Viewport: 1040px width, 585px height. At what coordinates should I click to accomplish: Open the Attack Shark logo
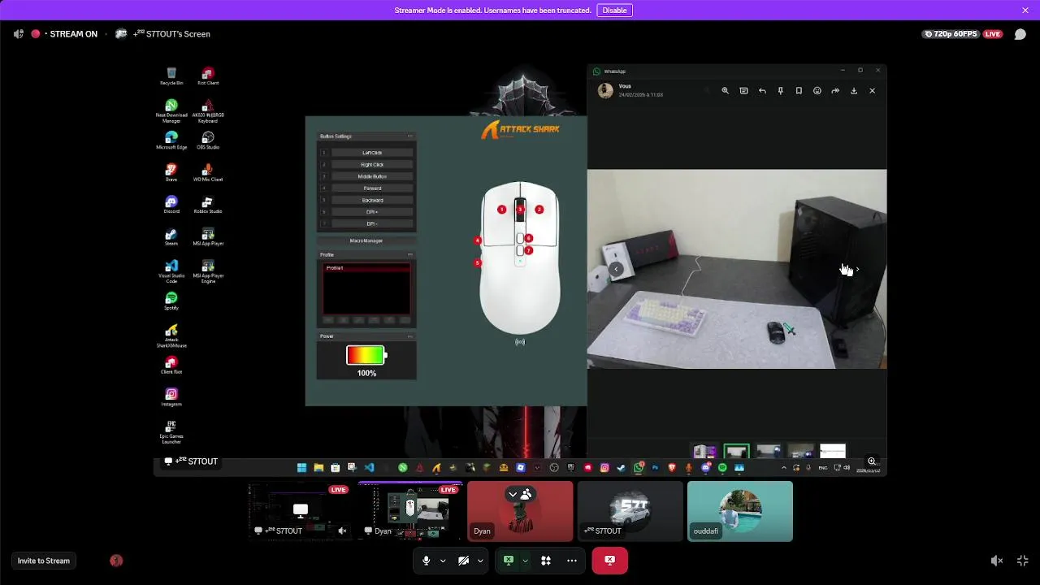coord(521,130)
